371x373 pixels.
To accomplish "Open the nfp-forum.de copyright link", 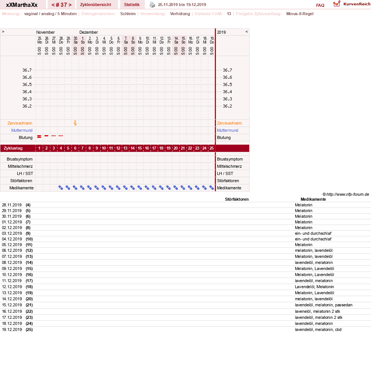I will click(346, 194).
